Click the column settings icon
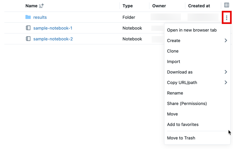Image resolution: width=233 pixels, height=149 pixels. 226,5
